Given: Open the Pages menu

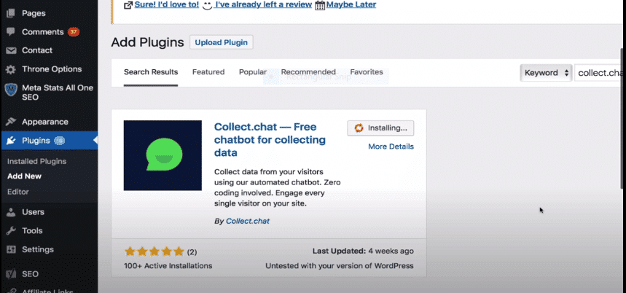Looking at the screenshot, I should (x=34, y=13).
